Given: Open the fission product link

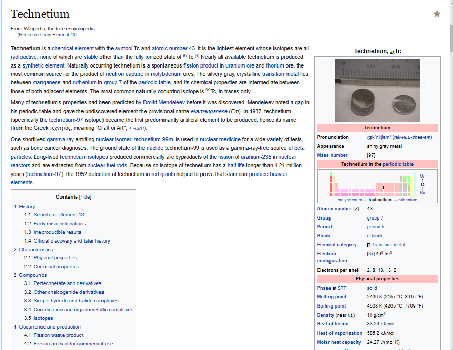Looking at the screenshot, I should pyautogui.click(x=201, y=65).
